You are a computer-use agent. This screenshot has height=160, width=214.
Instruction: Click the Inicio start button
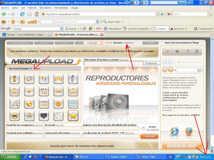click(10, 157)
